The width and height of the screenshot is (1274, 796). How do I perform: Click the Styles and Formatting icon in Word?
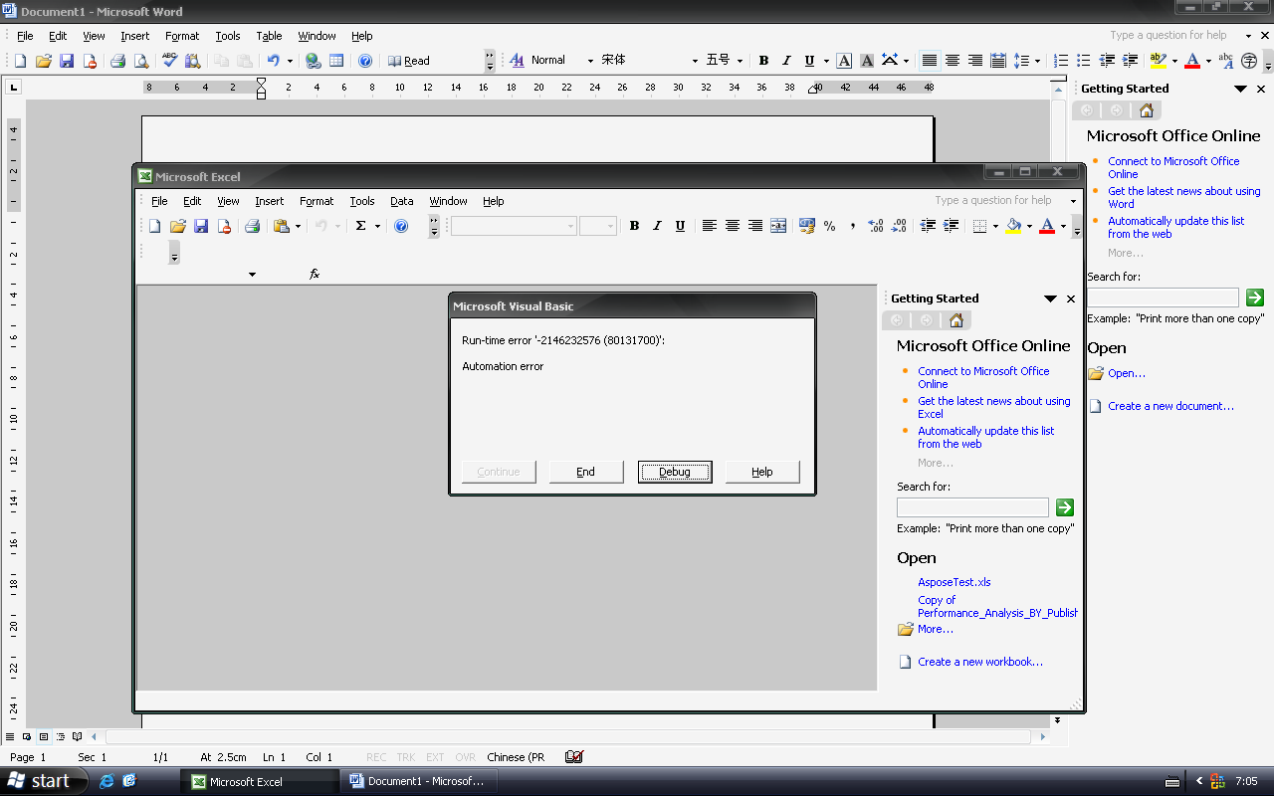click(x=517, y=61)
